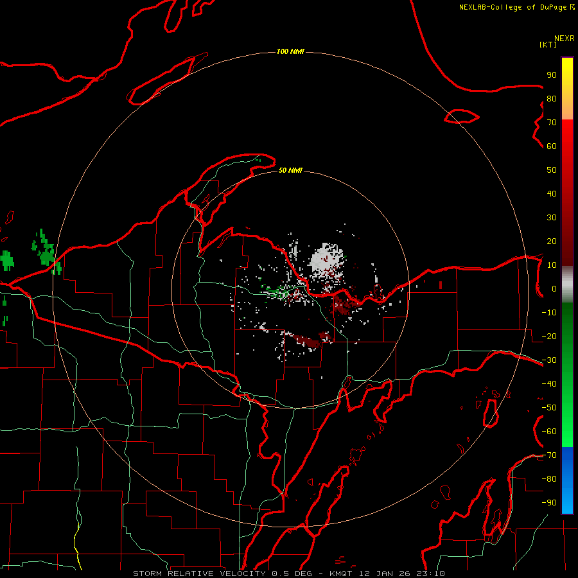The height and width of the screenshot is (578, 578).
Task: Click the NEXR label above the legend
Action: pyautogui.click(x=564, y=39)
